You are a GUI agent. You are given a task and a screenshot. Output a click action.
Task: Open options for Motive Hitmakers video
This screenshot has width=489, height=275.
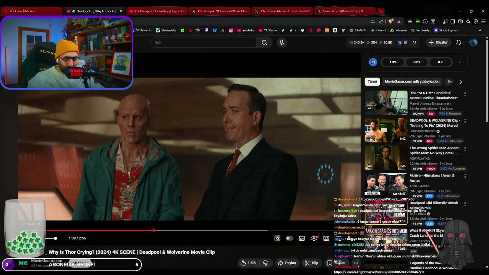465,176
